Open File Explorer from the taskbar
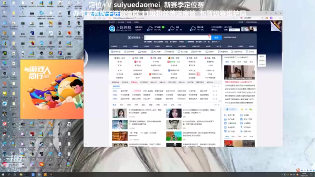 21,175
